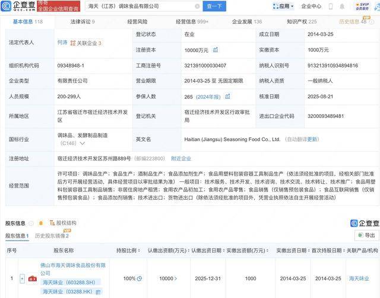The width and height of the screenshot is (380, 298).
Task: Open legal representative 何涛 link
Action: click(x=62, y=43)
